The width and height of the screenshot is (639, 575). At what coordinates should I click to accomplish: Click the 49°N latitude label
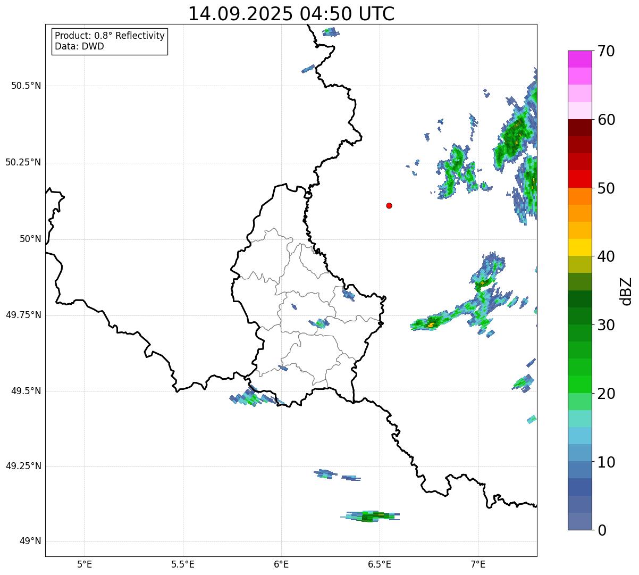coord(30,541)
